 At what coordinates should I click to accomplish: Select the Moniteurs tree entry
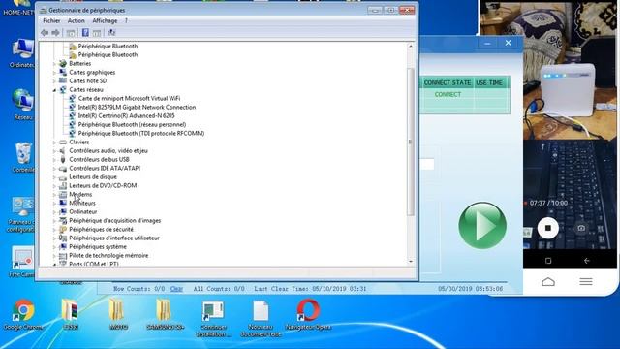pyautogui.click(x=82, y=203)
